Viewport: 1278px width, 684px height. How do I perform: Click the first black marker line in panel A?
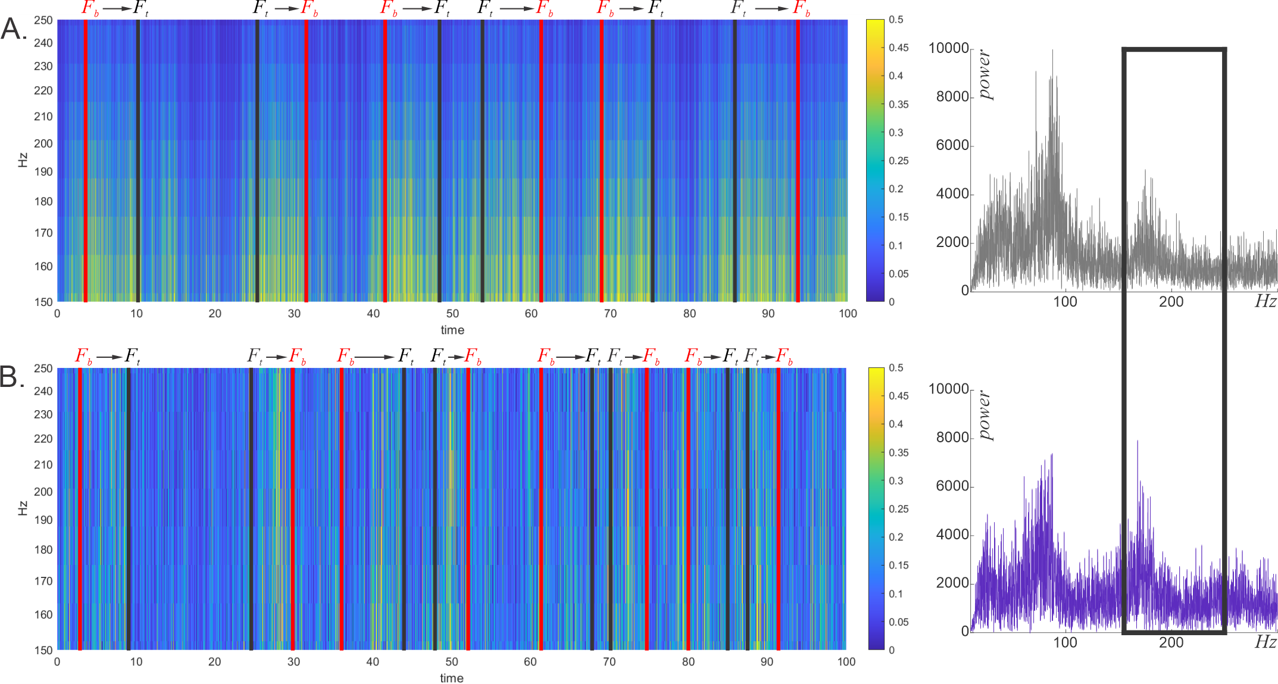(x=138, y=161)
